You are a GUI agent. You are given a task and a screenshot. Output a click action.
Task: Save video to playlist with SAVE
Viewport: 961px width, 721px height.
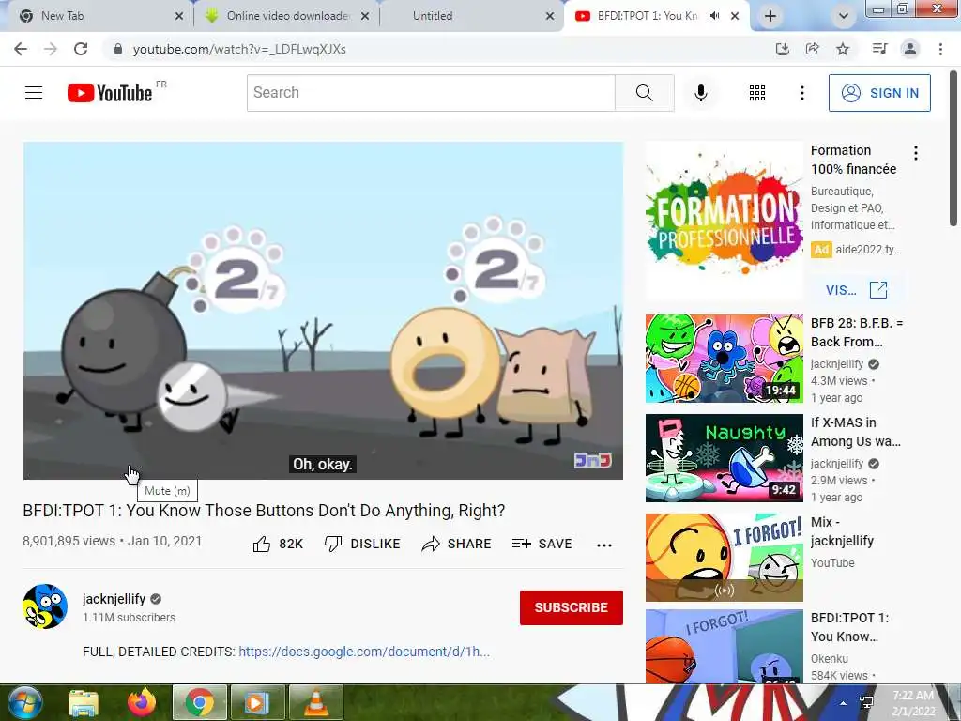tap(542, 544)
